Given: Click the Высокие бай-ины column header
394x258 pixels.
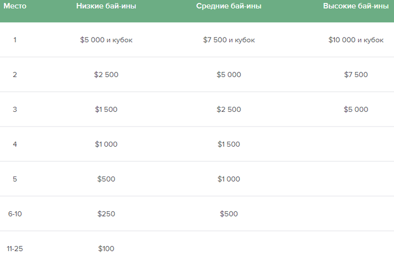Looking at the screenshot, I should [x=356, y=6].
